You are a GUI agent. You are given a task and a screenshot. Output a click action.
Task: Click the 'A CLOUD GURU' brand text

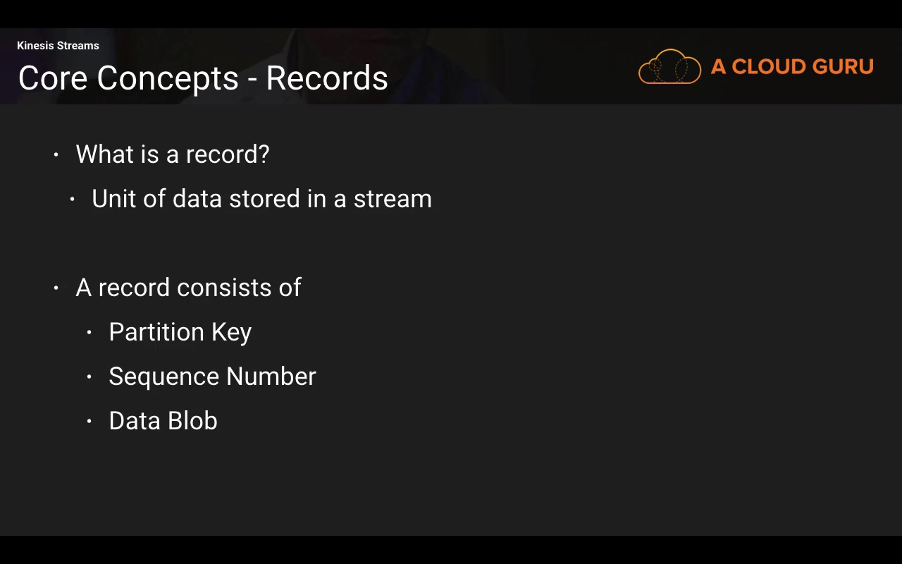tap(792, 67)
